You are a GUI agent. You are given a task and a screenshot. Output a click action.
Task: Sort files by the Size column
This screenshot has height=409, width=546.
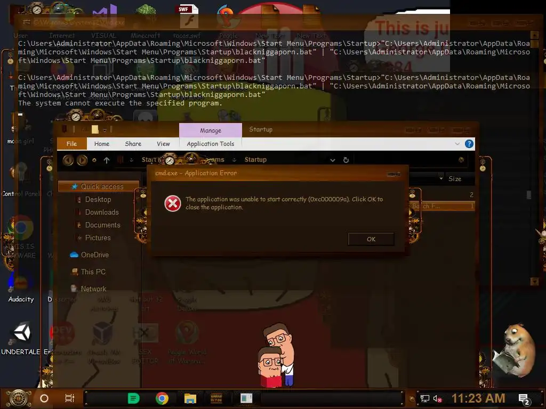455,179
